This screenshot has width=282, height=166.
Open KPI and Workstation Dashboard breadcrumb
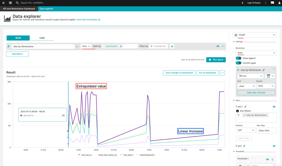click(19, 9)
